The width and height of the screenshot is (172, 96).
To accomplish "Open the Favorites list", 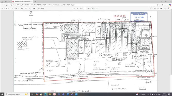I will point(162,5).
